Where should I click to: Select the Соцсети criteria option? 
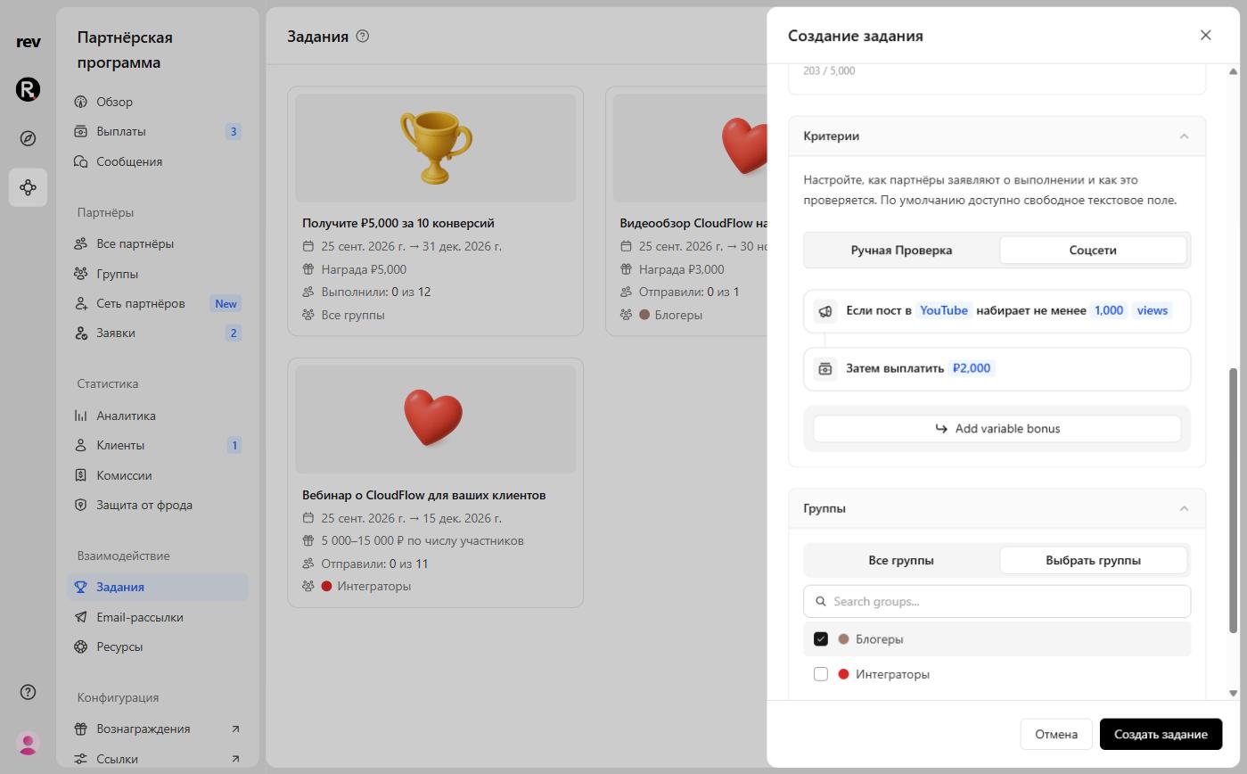[x=1093, y=251]
